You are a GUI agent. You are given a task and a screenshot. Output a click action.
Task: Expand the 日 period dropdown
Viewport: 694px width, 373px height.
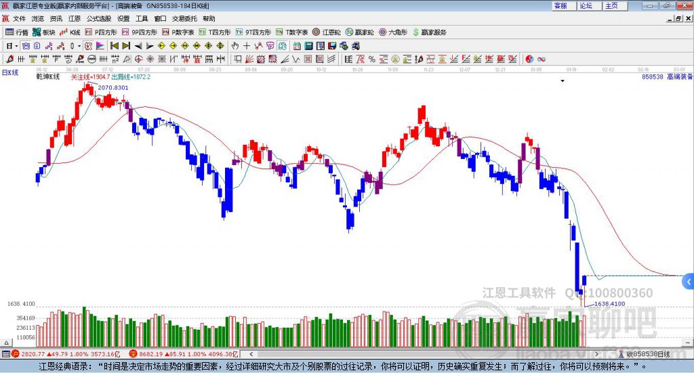coord(16,46)
